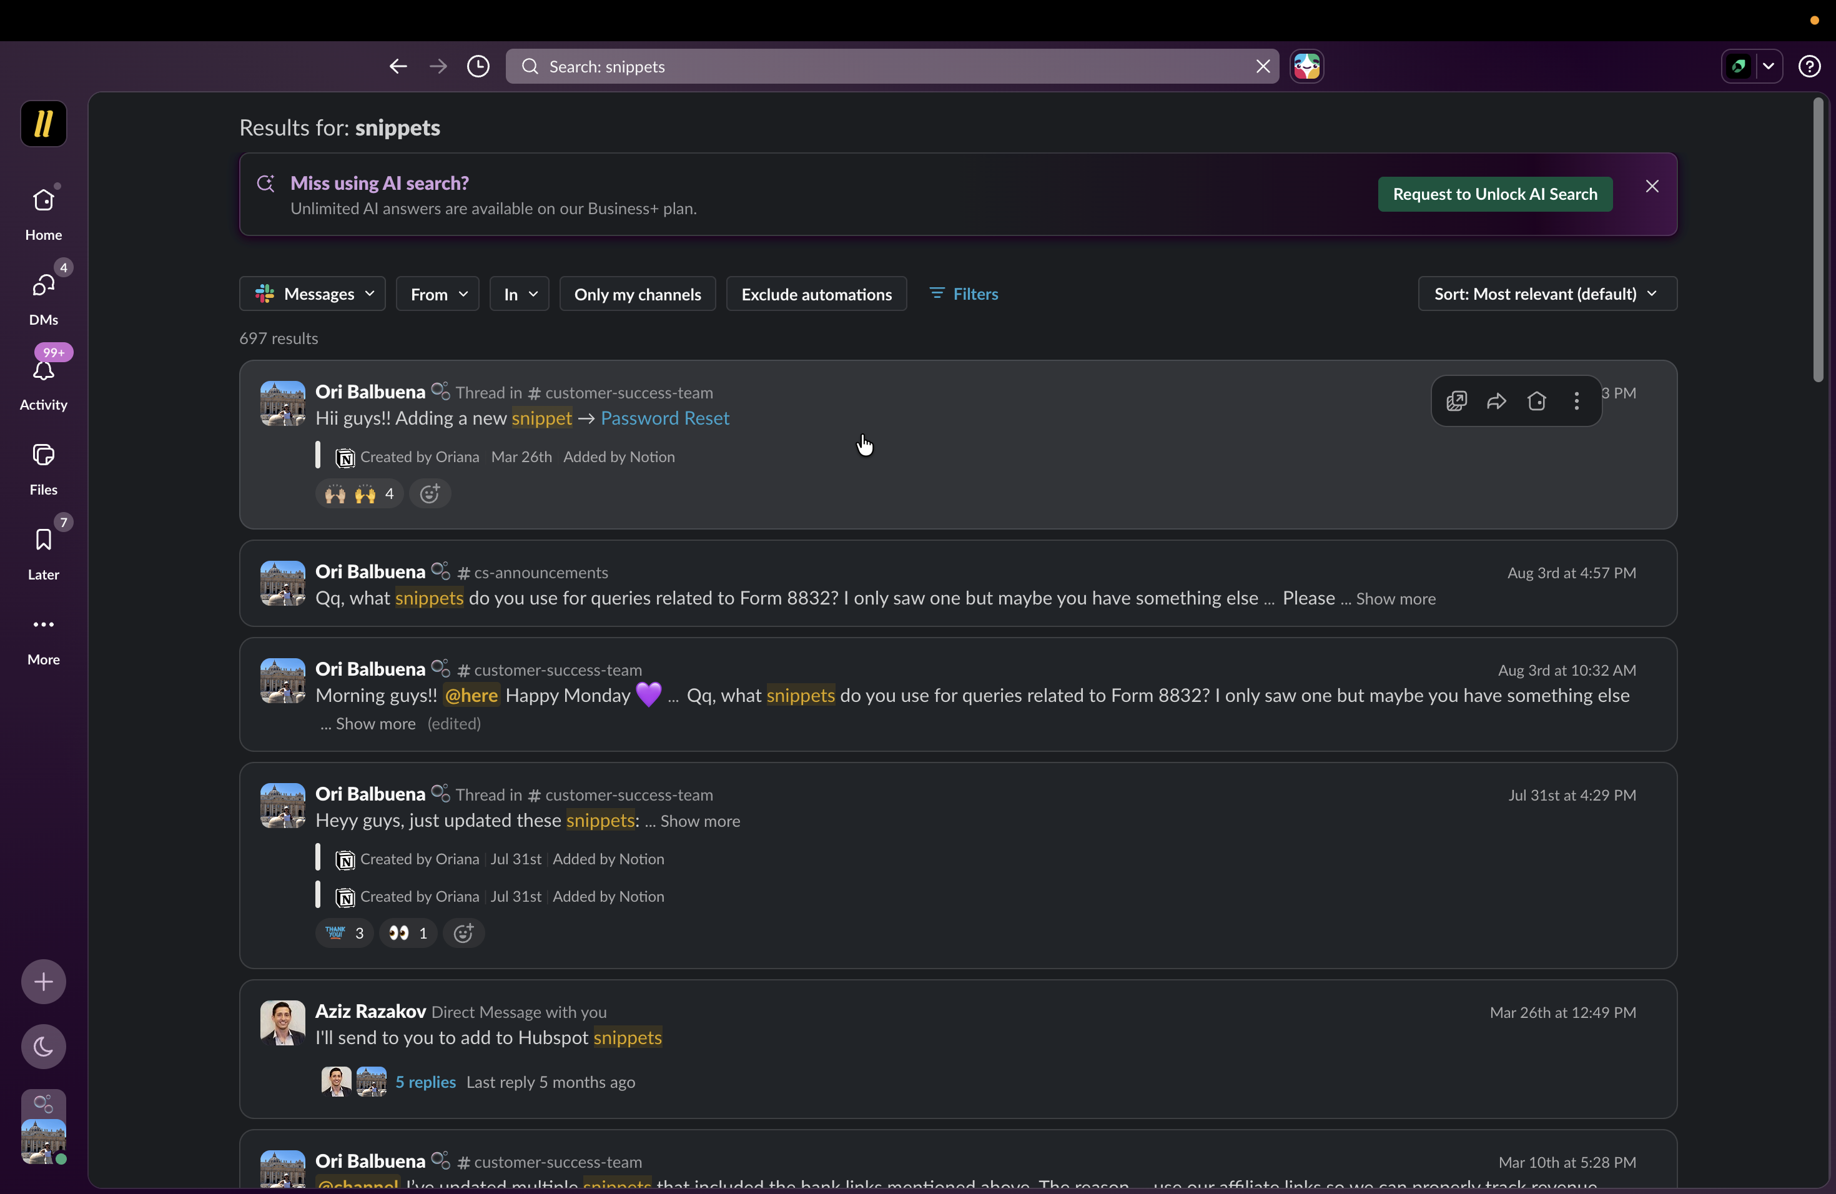Open Aziz Razakov's avatar on the DM result
This screenshot has width=1836, height=1194.
(x=282, y=1023)
